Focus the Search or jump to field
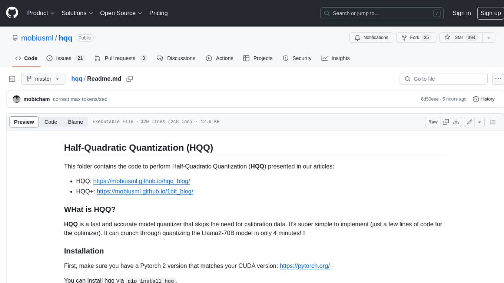 coord(382,13)
